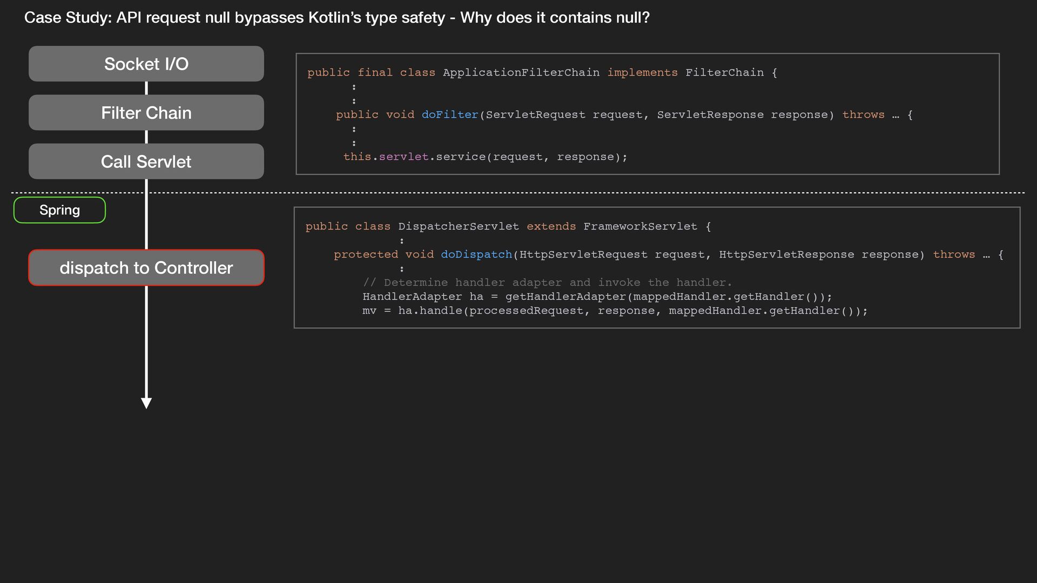Click ApplicationFilterChain class name in code
Screen dimensions: 1037x583
click(x=521, y=72)
